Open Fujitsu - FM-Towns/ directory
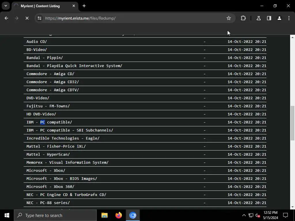This screenshot has width=295, height=221. (x=48, y=106)
